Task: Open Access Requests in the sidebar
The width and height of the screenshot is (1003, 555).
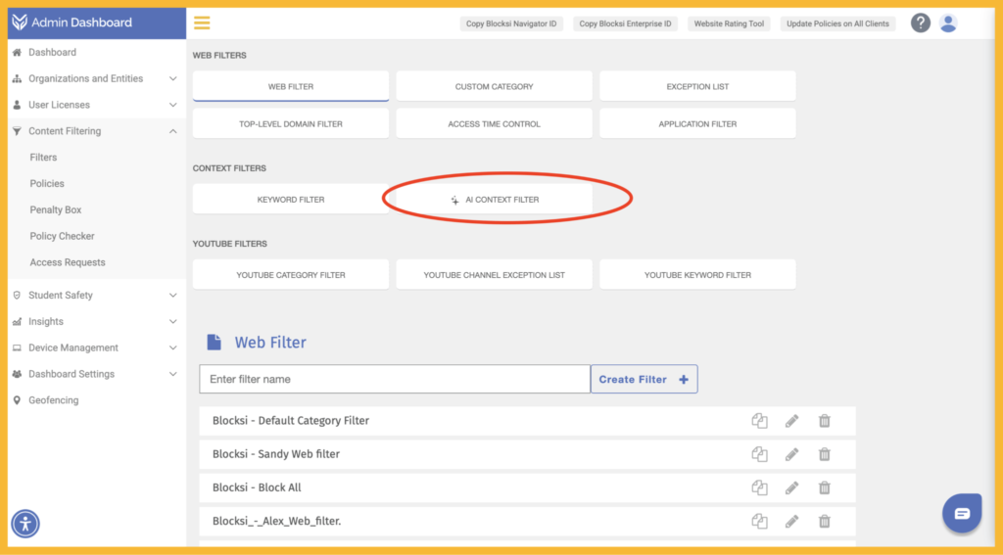Action: point(68,262)
